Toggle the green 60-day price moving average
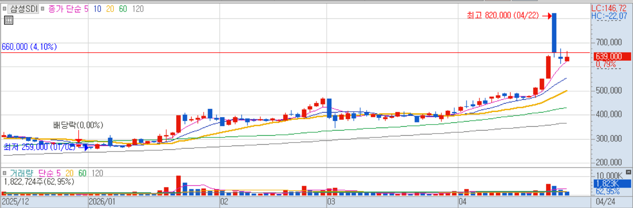The height and width of the screenshot is (208, 633). (x=123, y=9)
